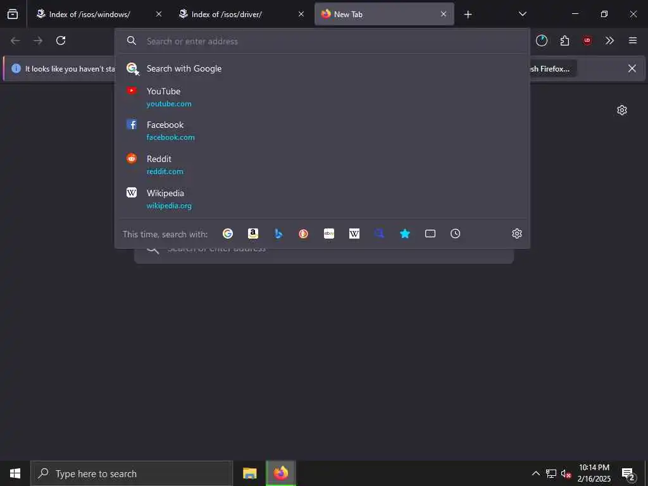Close the New Tab tab
648x486 pixels.
click(444, 14)
